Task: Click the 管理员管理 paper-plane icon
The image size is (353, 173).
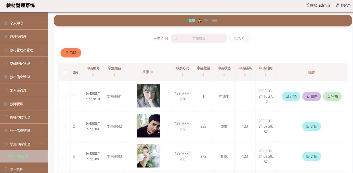Action: coord(6,36)
